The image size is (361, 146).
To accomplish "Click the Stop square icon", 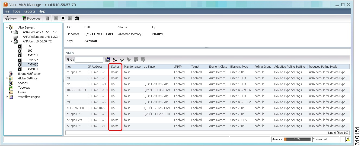I will (63, 18).
